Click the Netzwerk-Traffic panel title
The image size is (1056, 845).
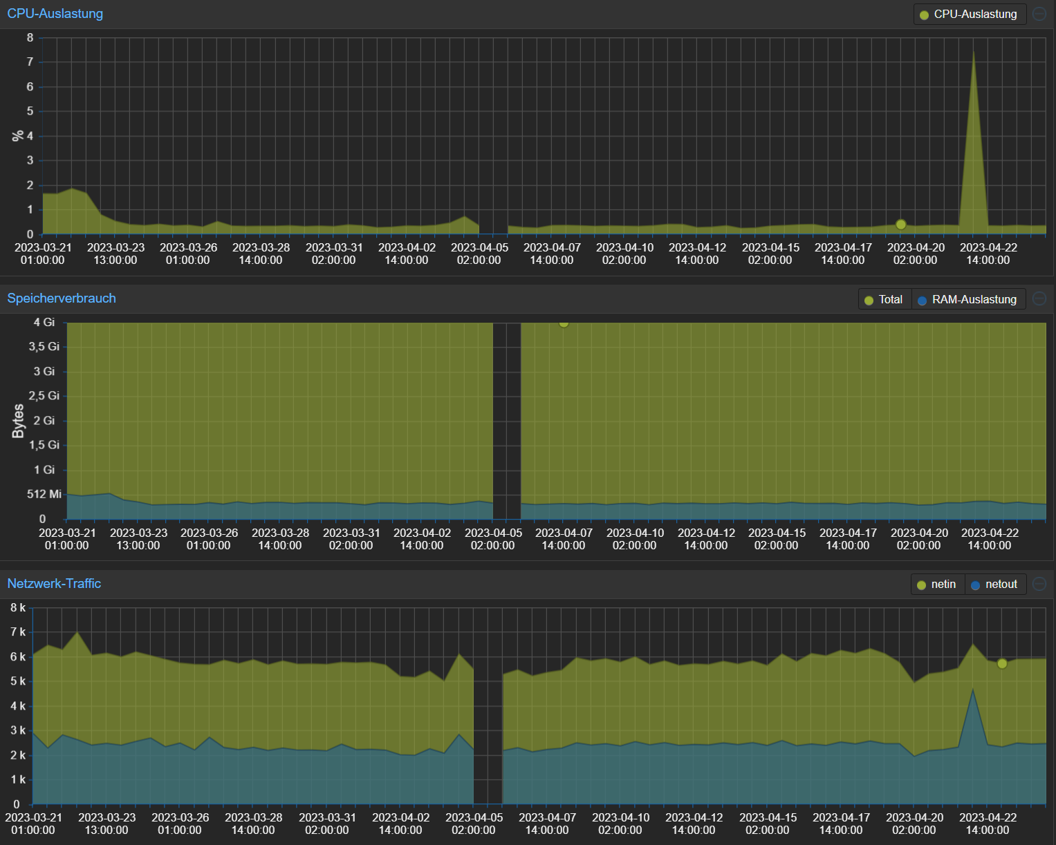pos(54,584)
